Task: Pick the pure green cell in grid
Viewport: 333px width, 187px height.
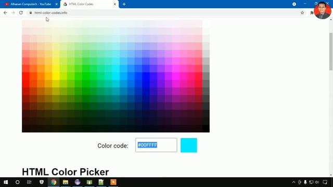Action: tap(86, 76)
